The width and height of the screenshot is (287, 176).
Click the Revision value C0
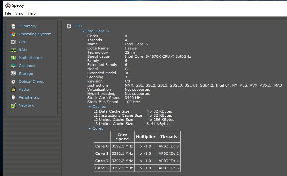(127, 81)
